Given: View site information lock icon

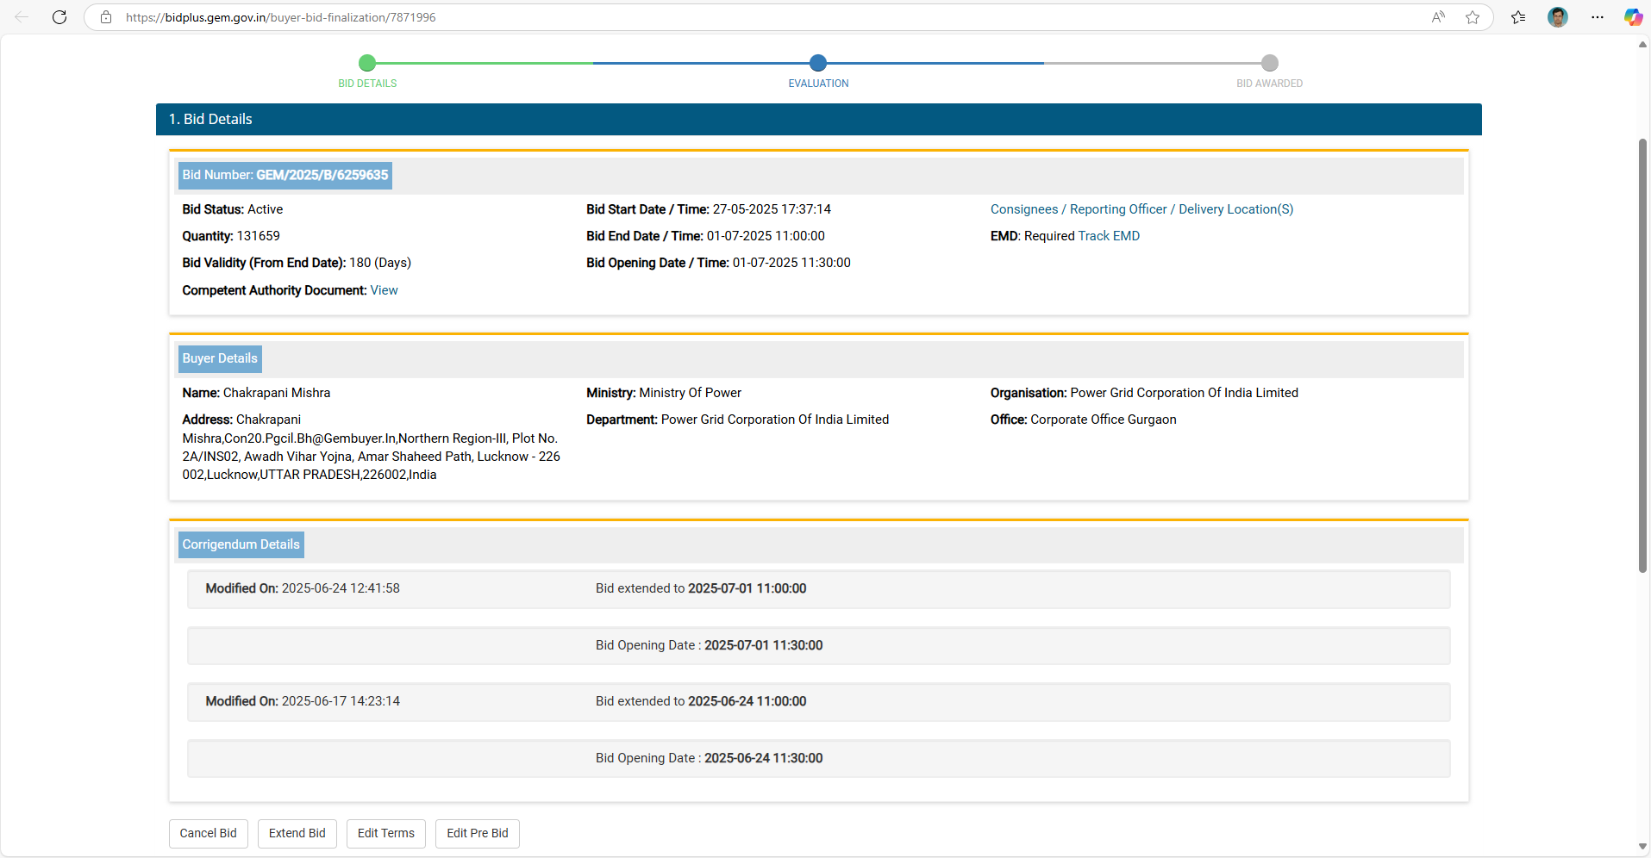Looking at the screenshot, I should point(106,17).
